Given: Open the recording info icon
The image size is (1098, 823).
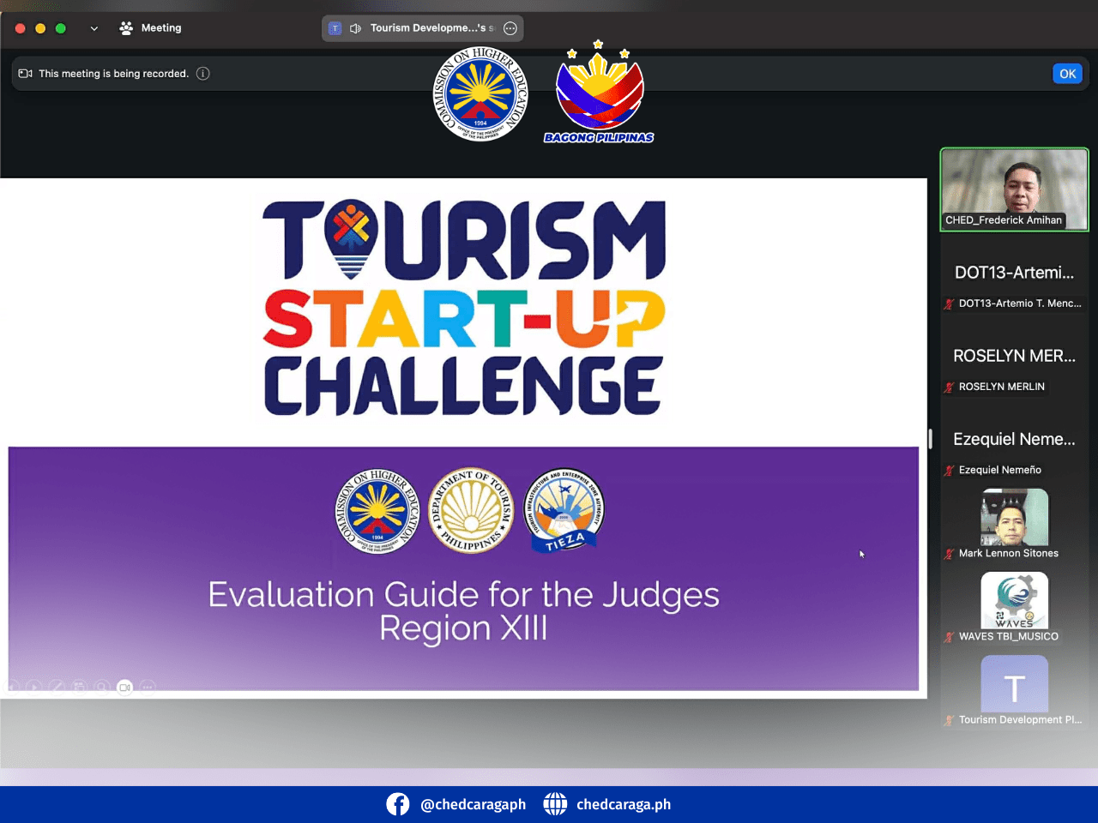Looking at the screenshot, I should [x=203, y=74].
